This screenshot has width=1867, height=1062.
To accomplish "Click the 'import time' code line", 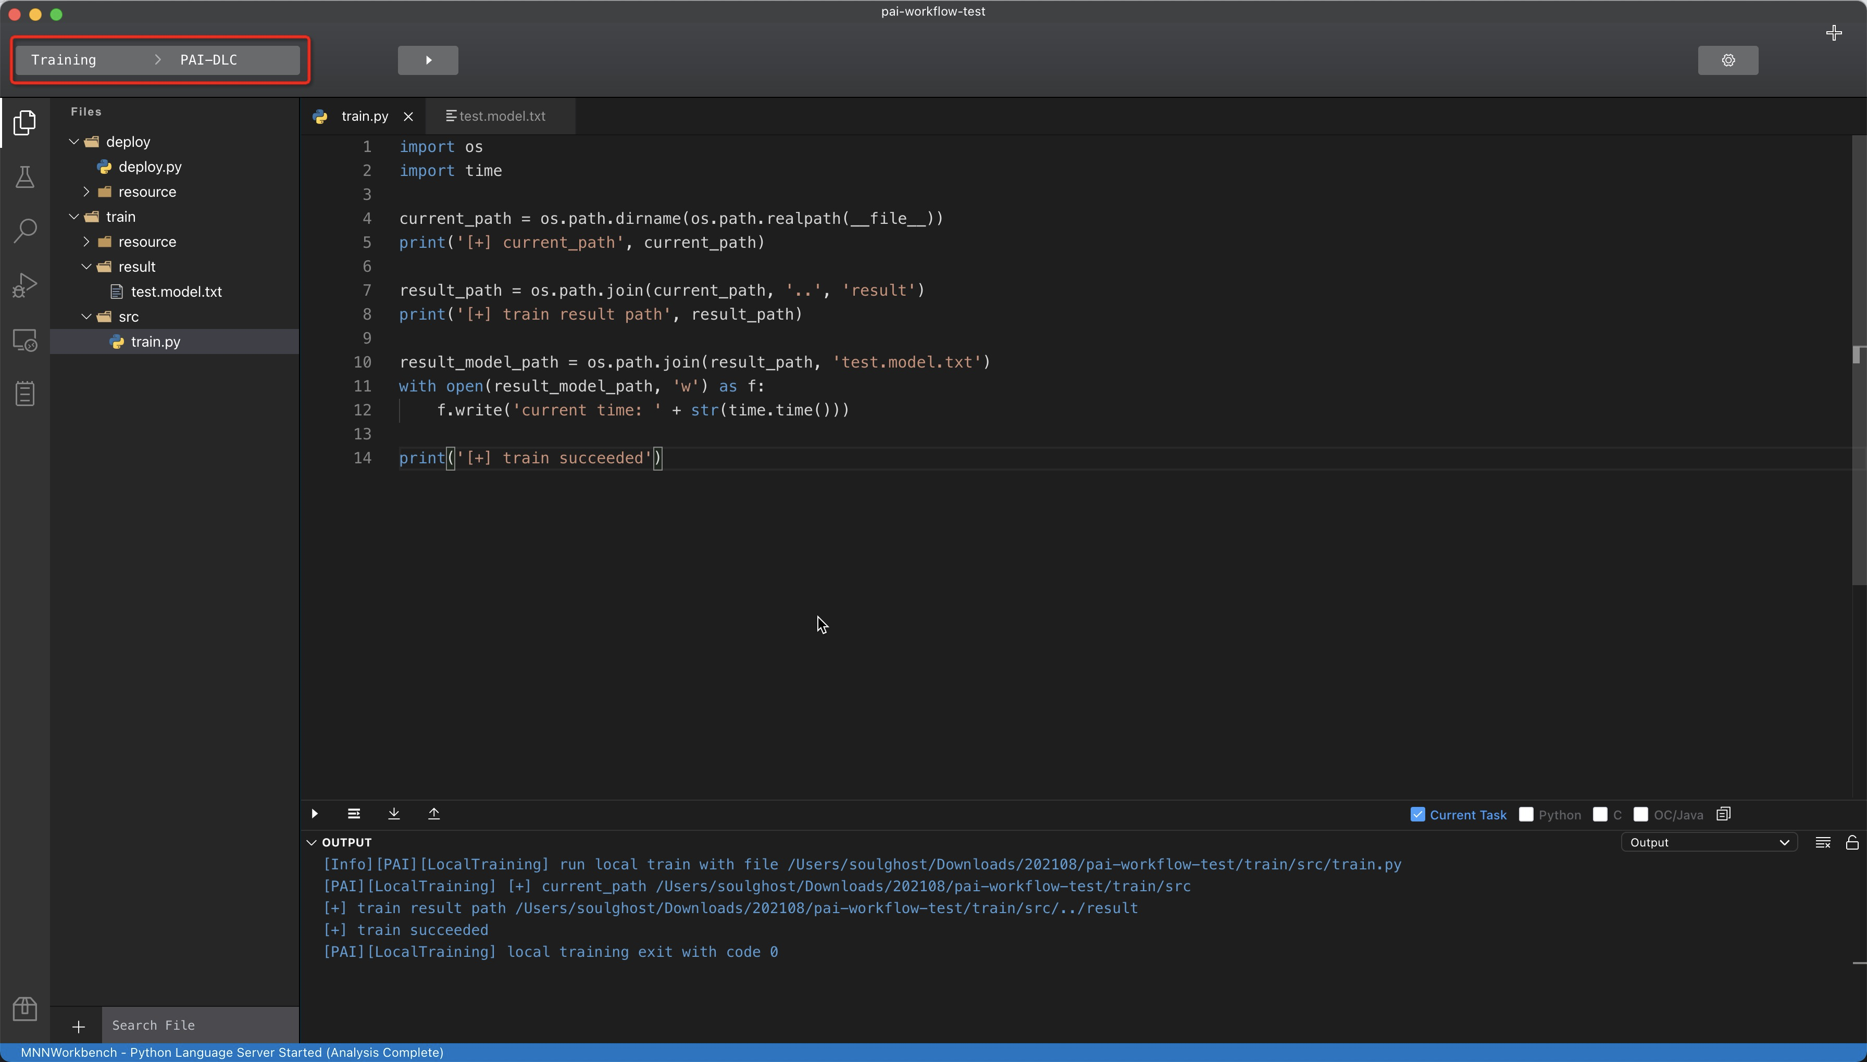I will click(450, 171).
